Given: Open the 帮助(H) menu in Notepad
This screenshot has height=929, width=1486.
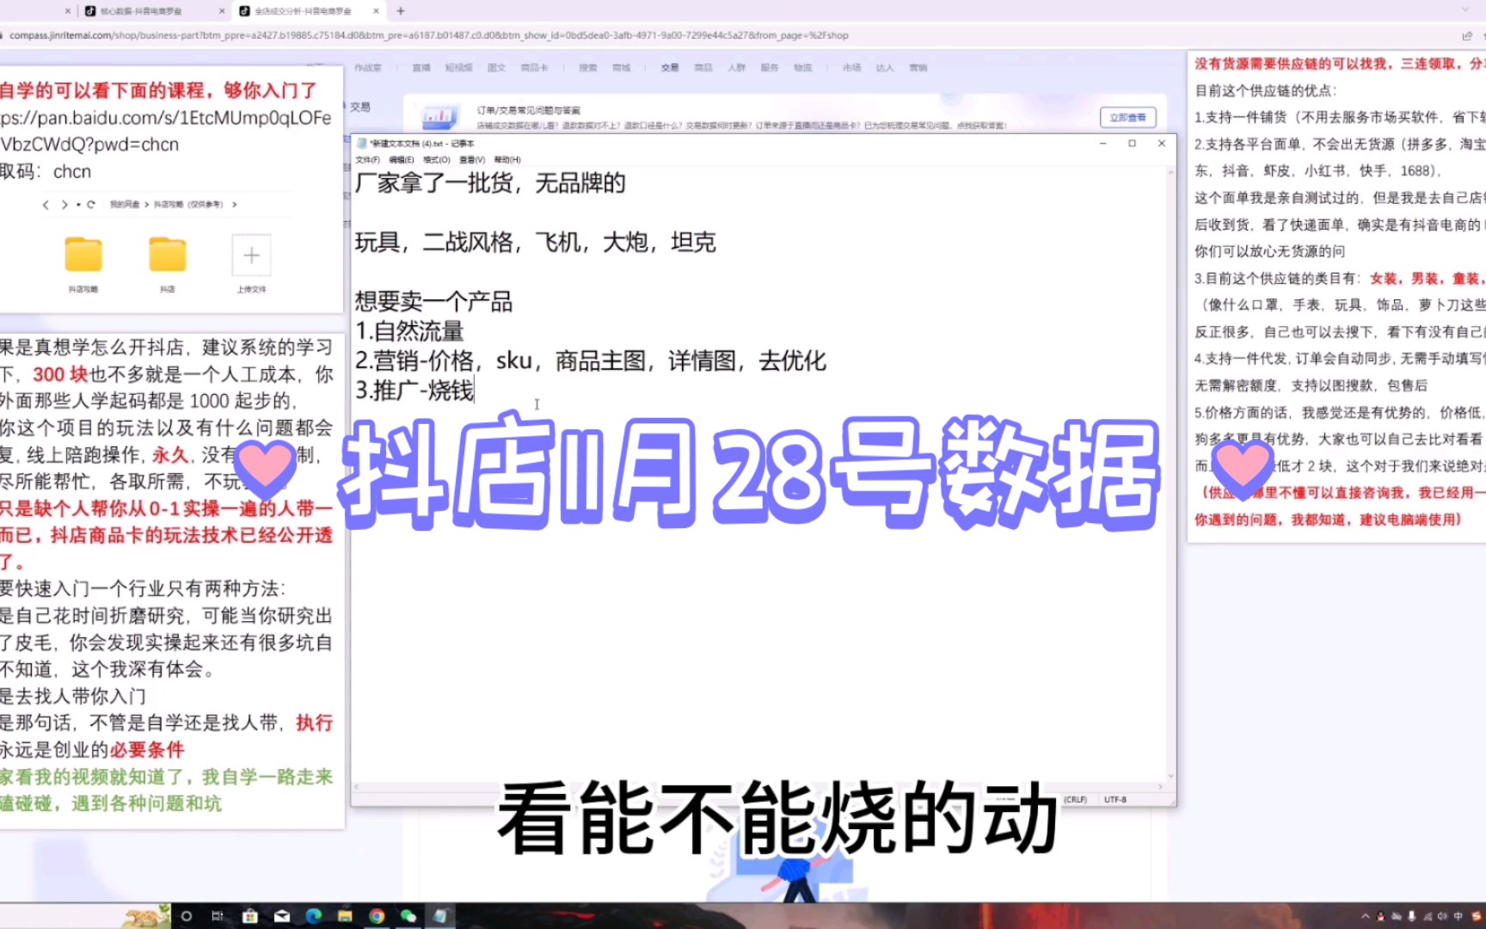Looking at the screenshot, I should (x=507, y=160).
